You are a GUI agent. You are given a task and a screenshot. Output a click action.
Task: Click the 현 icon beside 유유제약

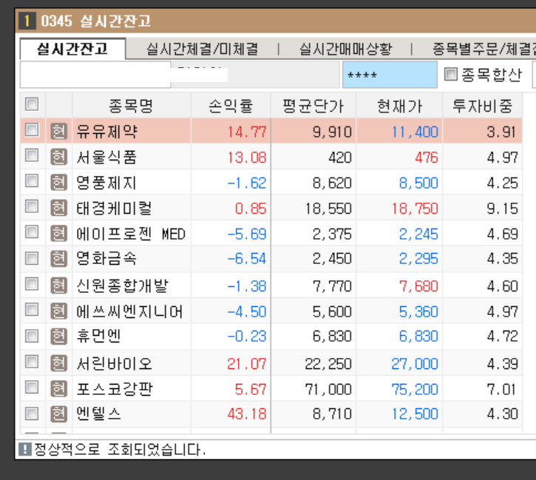coord(59,131)
